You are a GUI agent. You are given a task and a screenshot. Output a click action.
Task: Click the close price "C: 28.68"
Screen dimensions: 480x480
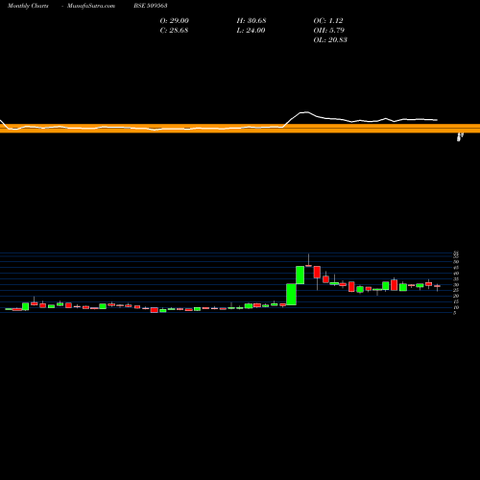(x=174, y=31)
